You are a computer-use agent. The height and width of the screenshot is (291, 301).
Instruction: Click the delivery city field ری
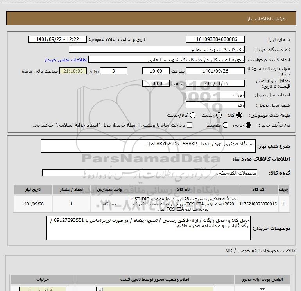(215, 105)
